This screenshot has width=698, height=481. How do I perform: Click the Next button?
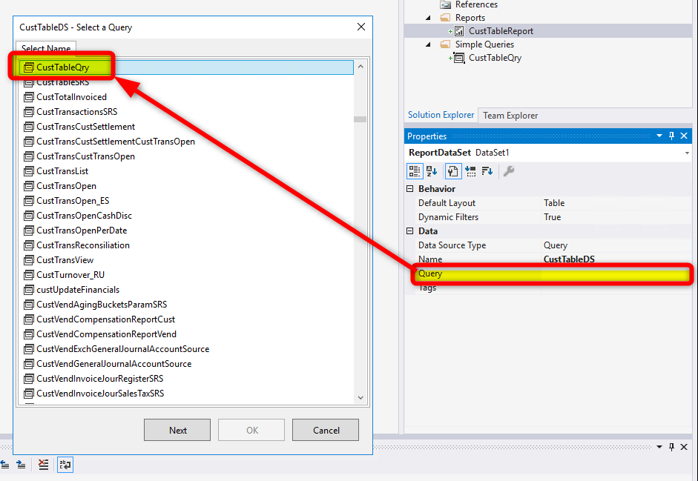[x=177, y=430]
